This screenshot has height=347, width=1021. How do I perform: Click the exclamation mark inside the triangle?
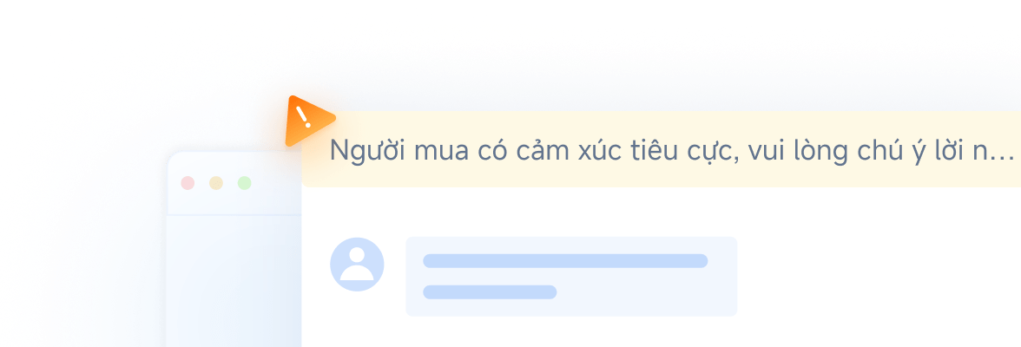tap(304, 116)
